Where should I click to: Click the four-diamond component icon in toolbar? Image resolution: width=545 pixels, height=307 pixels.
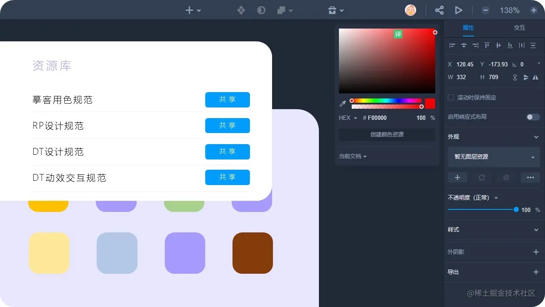pos(241,10)
